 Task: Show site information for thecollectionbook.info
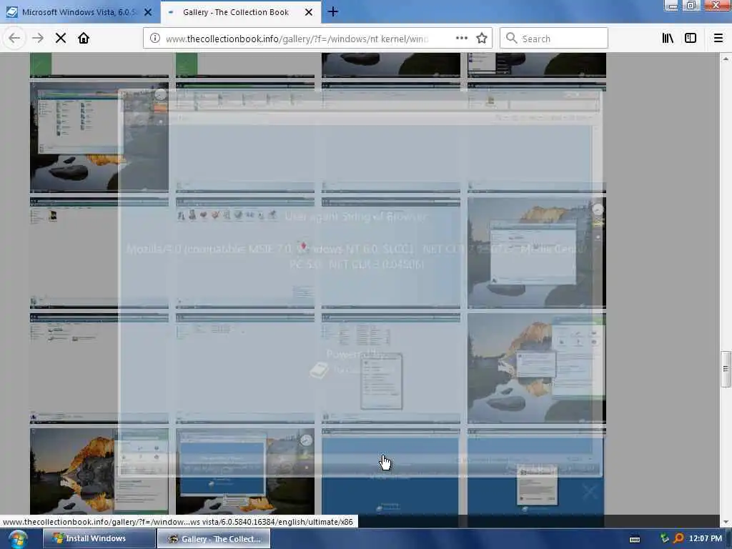tap(155, 39)
